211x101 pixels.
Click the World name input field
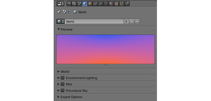(94, 22)
